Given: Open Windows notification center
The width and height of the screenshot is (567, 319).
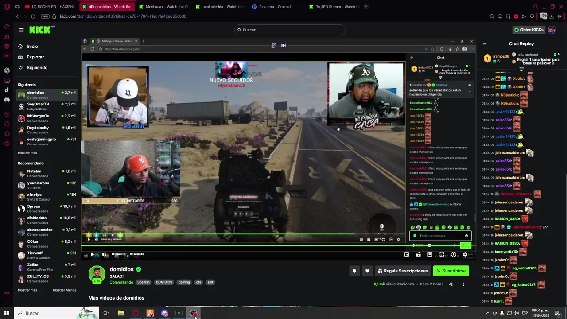Looking at the screenshot, I should tap(557, 313).
